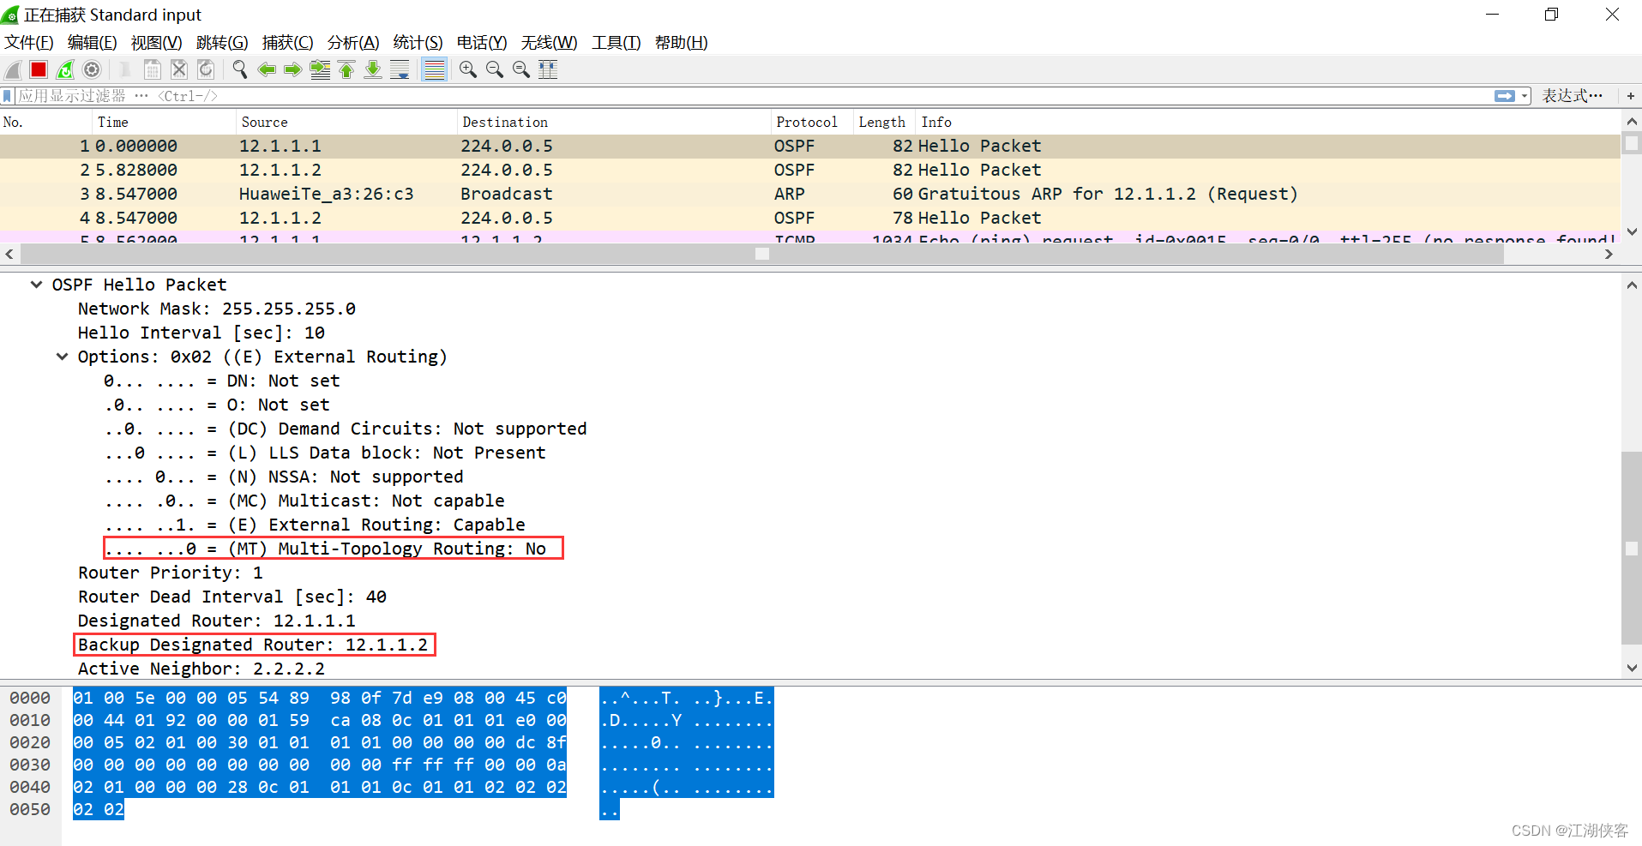The height and width of the screenshot is (846, 1642).
Task: Go back to the previous packet
Action: 267,70
